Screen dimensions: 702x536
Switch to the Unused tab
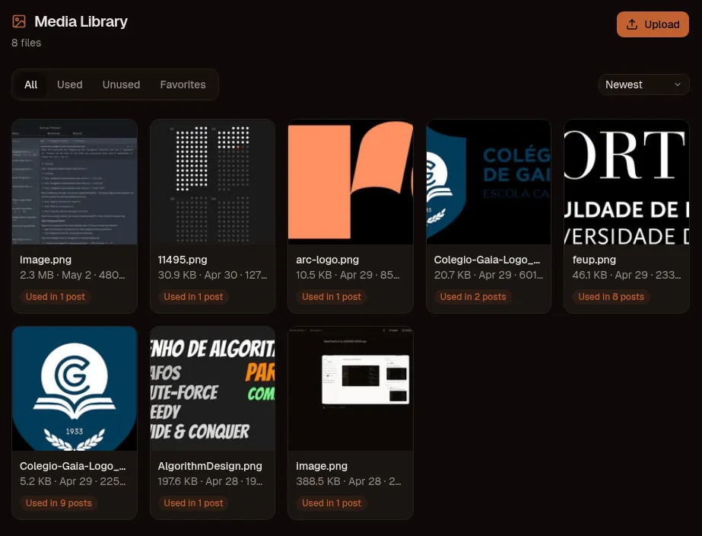tap(122, 85)
